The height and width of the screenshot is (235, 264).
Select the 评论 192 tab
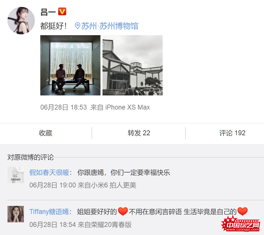[x=232, y=133]
